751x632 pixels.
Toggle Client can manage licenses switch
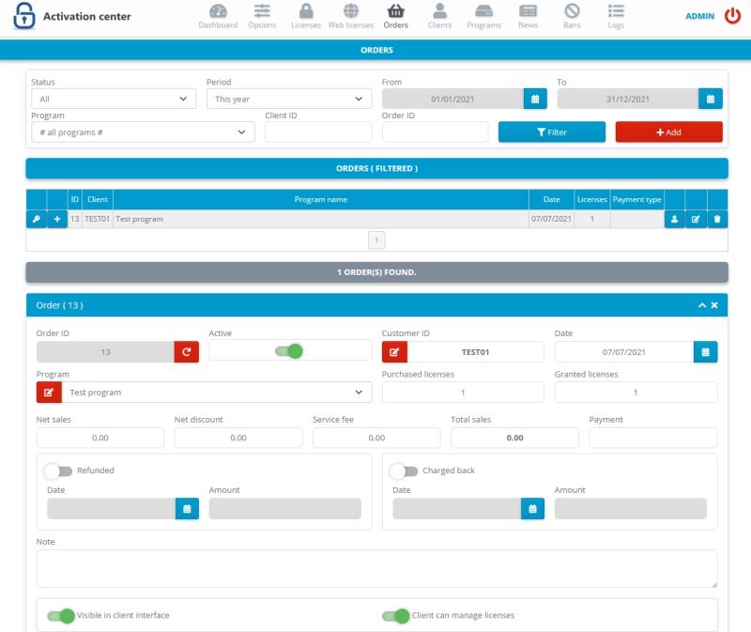click(396, 615)
